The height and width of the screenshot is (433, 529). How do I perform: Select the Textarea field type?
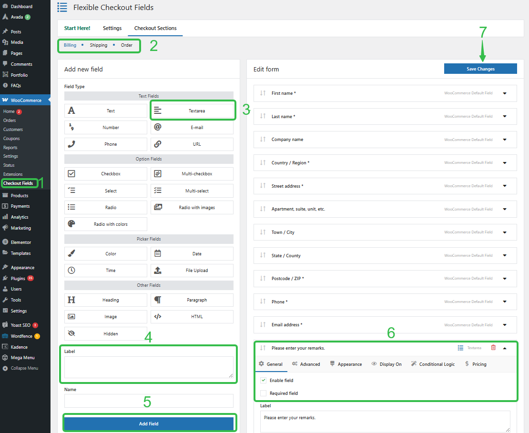(x=192, y=110)
